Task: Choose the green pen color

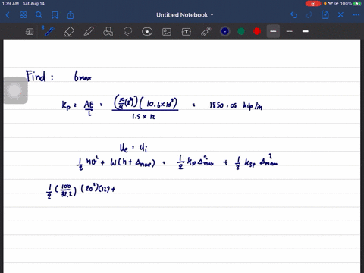Action: [x=241, y=31]
